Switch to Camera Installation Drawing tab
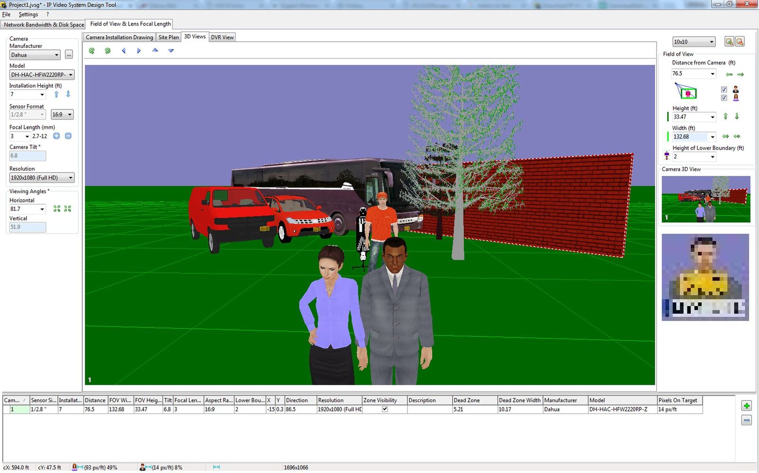The height and width of the screenshot is (473, 759). 120,37
